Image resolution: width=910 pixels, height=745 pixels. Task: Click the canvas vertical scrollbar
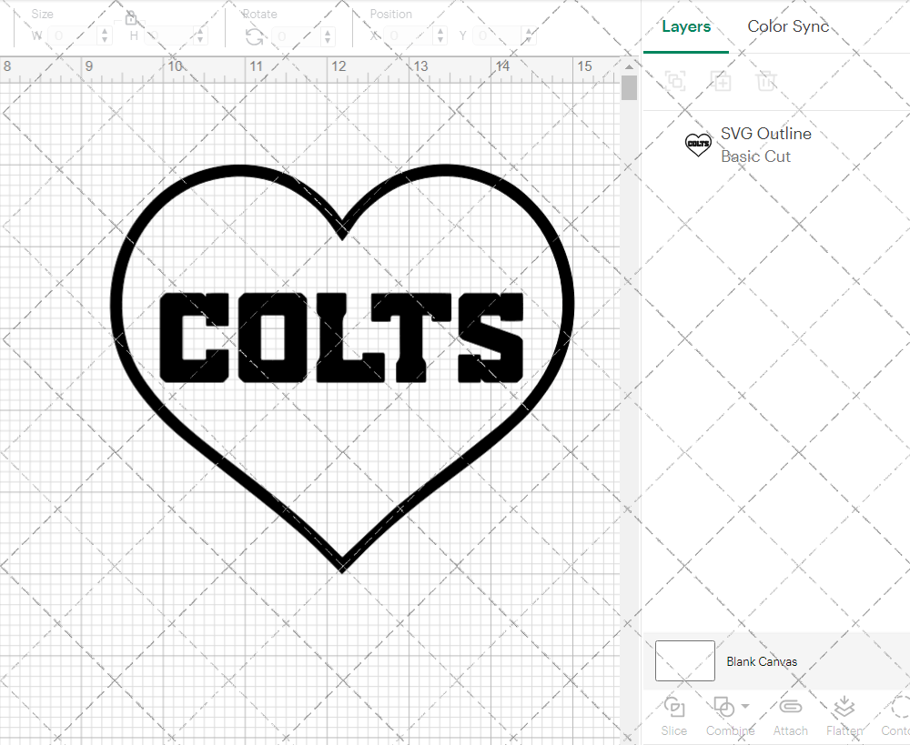tap(629, 87)
